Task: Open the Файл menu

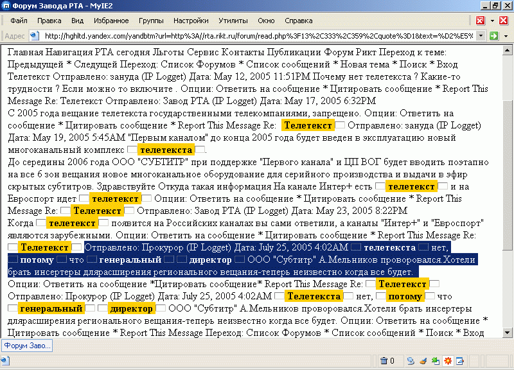Action: tap(19, 21)
